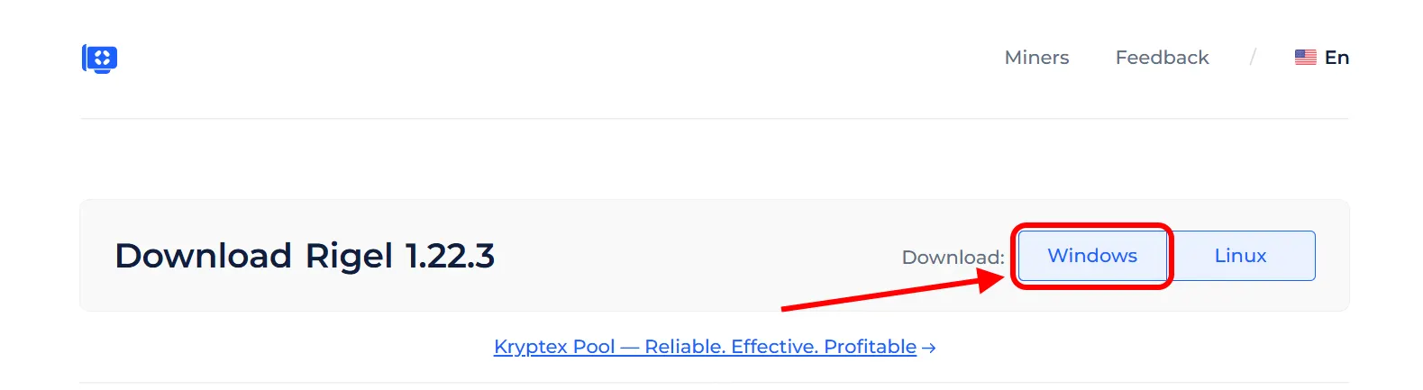
Task: Click the word "Rigel" in the heading
Action: point(349,256)
